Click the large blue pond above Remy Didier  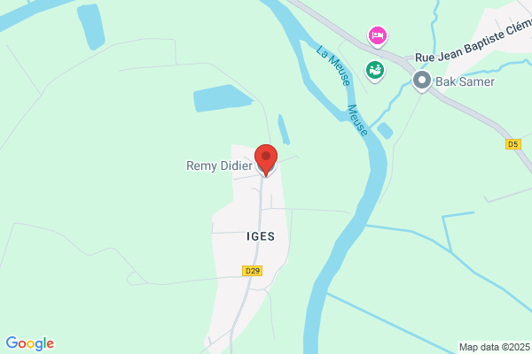click(x=222, y=98)
